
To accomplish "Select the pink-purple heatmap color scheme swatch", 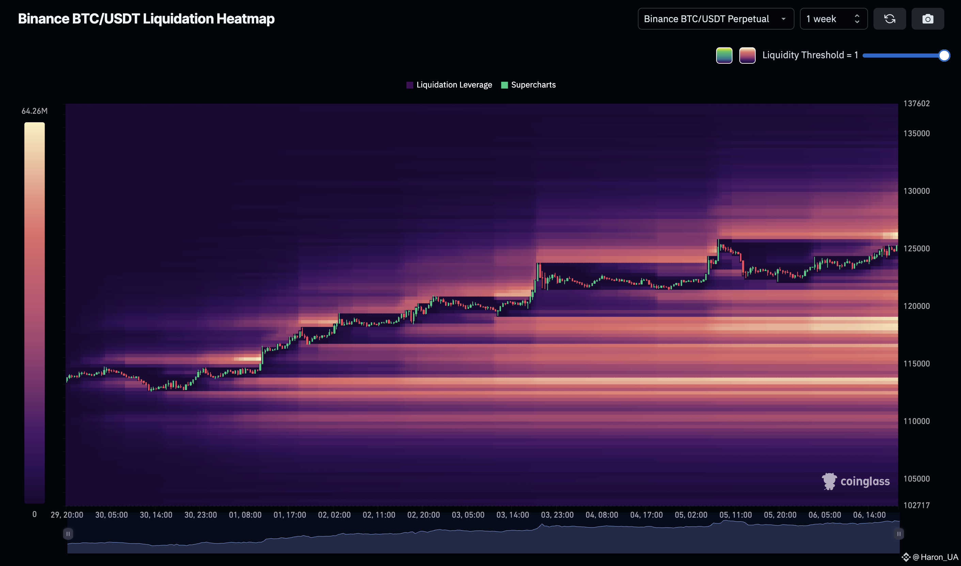I will click(747, 55).
